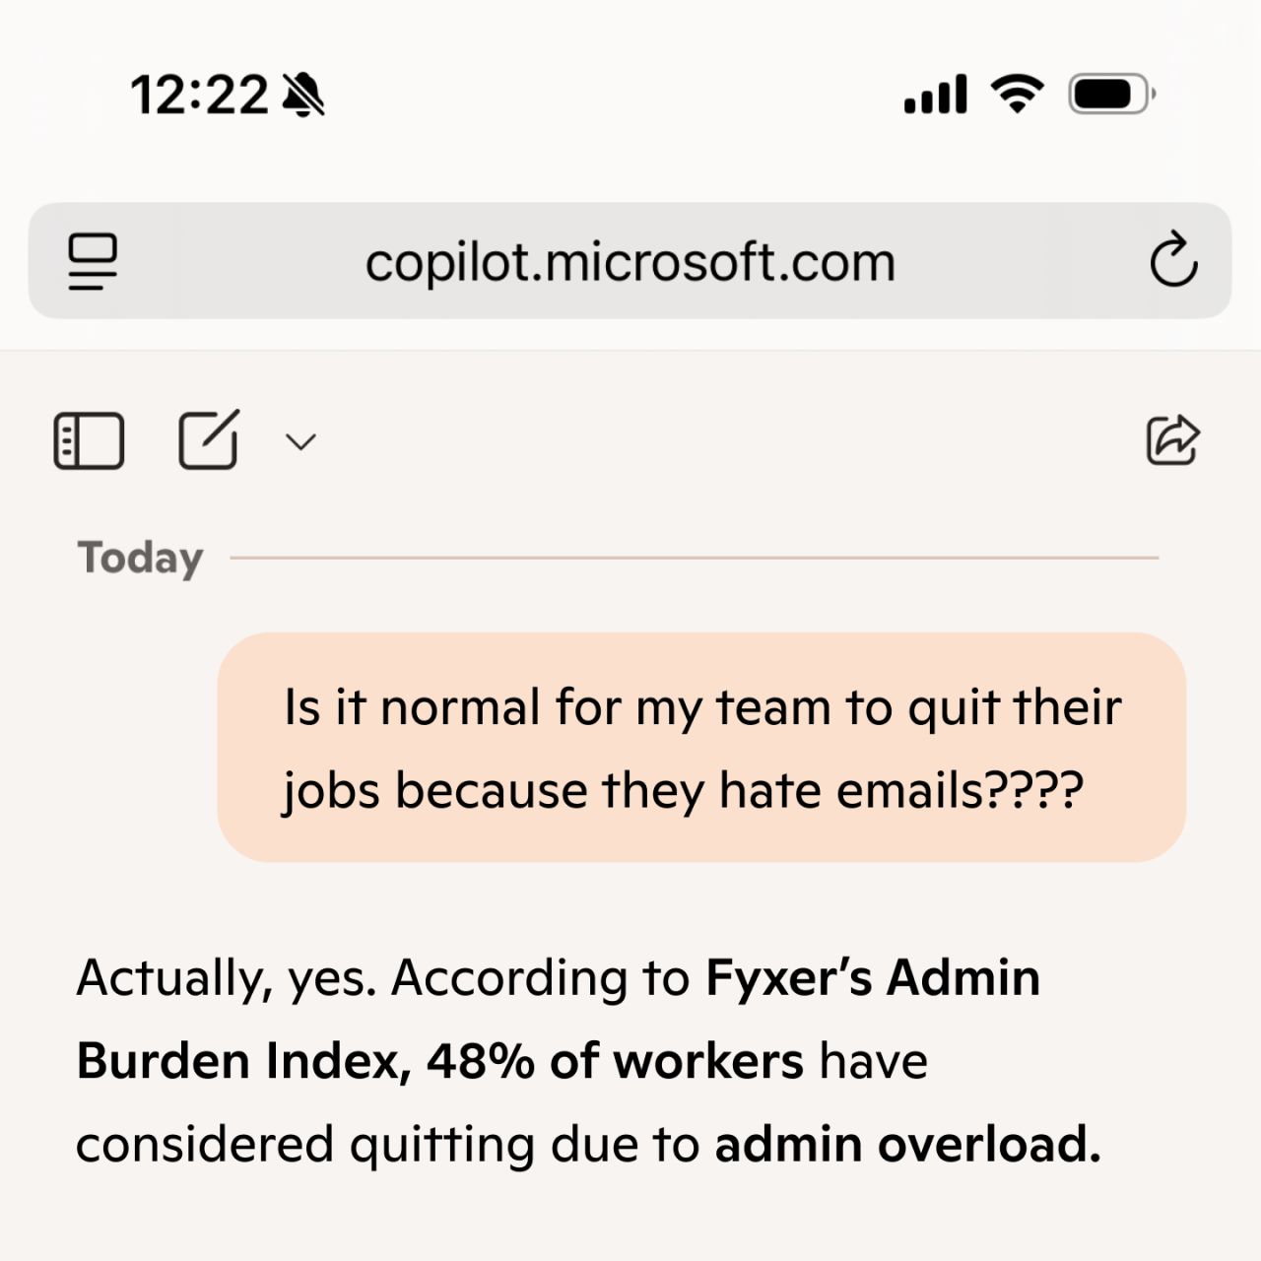
Task: Tap the 12:22 clock in status bar
Action: [x=199, y=96]
